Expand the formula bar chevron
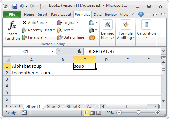This screenshot has width=169, height=119. point(164,51)
